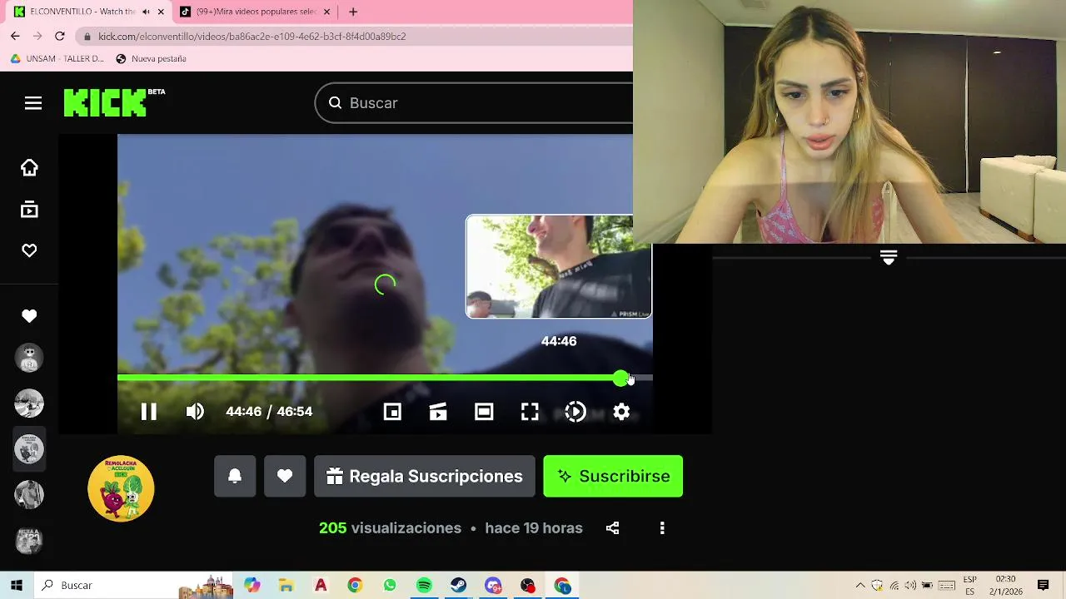Seek along the green video progress bar
The height and width of the screenshot is (599, 1066).
tap(385, 379)
